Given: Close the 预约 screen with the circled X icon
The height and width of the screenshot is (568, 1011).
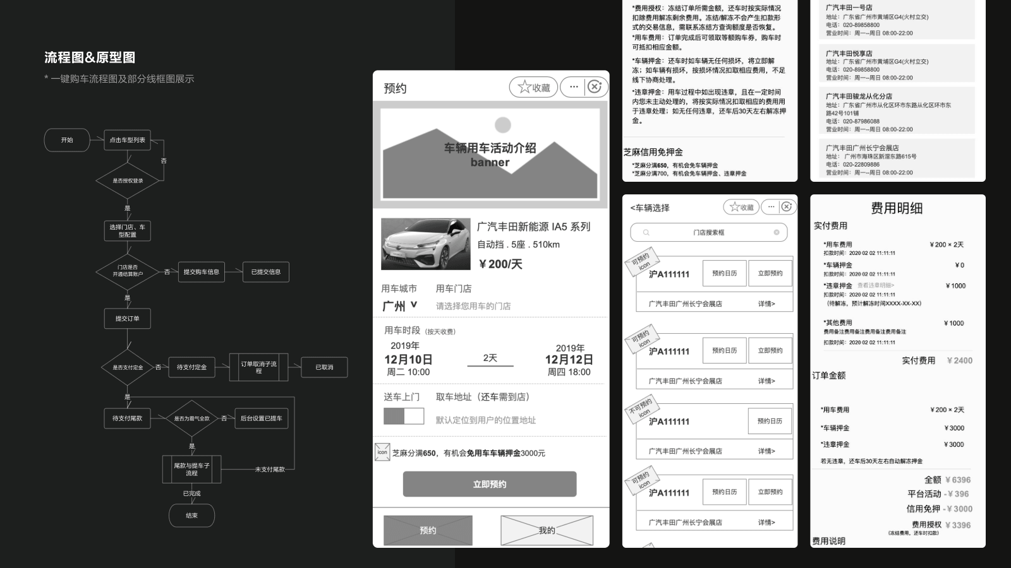Looking at the screenshot, I should click(595, 87).
